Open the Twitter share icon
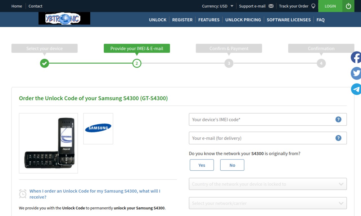Screen dimensions: 361x216 356,73
